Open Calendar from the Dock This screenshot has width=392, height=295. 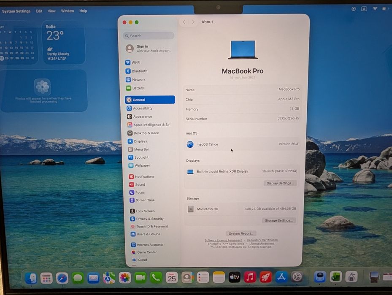coord(172,278)
